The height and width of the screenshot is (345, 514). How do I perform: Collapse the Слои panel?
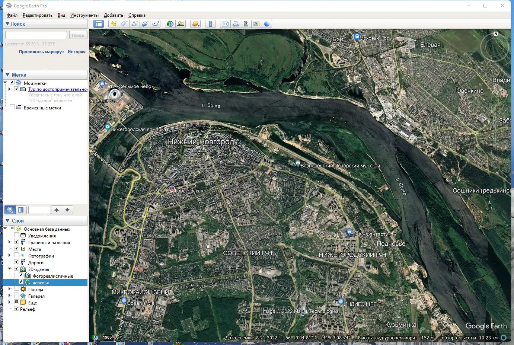point(7,221)
